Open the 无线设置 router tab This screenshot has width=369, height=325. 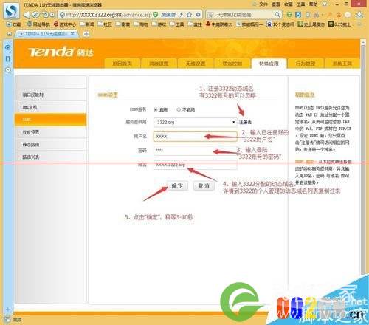pyautogui.click(x=196, y=64)
